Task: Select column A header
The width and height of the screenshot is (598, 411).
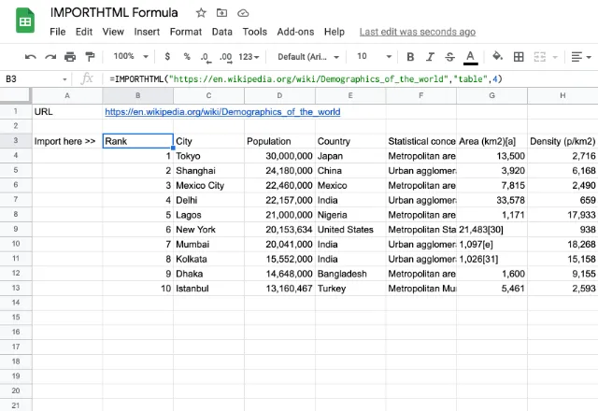Action: click(x=67, y=95)
